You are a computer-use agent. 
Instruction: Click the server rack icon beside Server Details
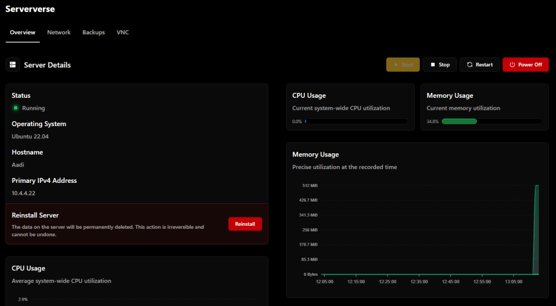[13, 65]
